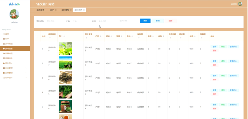This screenshot has width=248, height=119.
Task: Switch to the 茶叶类型 tab
Action: point(65,10)
